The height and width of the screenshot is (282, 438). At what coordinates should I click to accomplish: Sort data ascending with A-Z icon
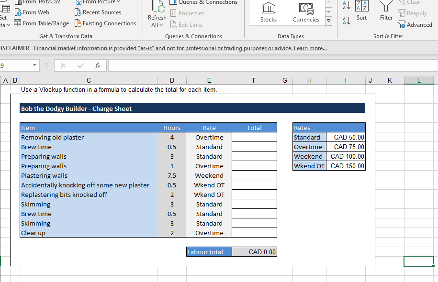coord(346,6)
